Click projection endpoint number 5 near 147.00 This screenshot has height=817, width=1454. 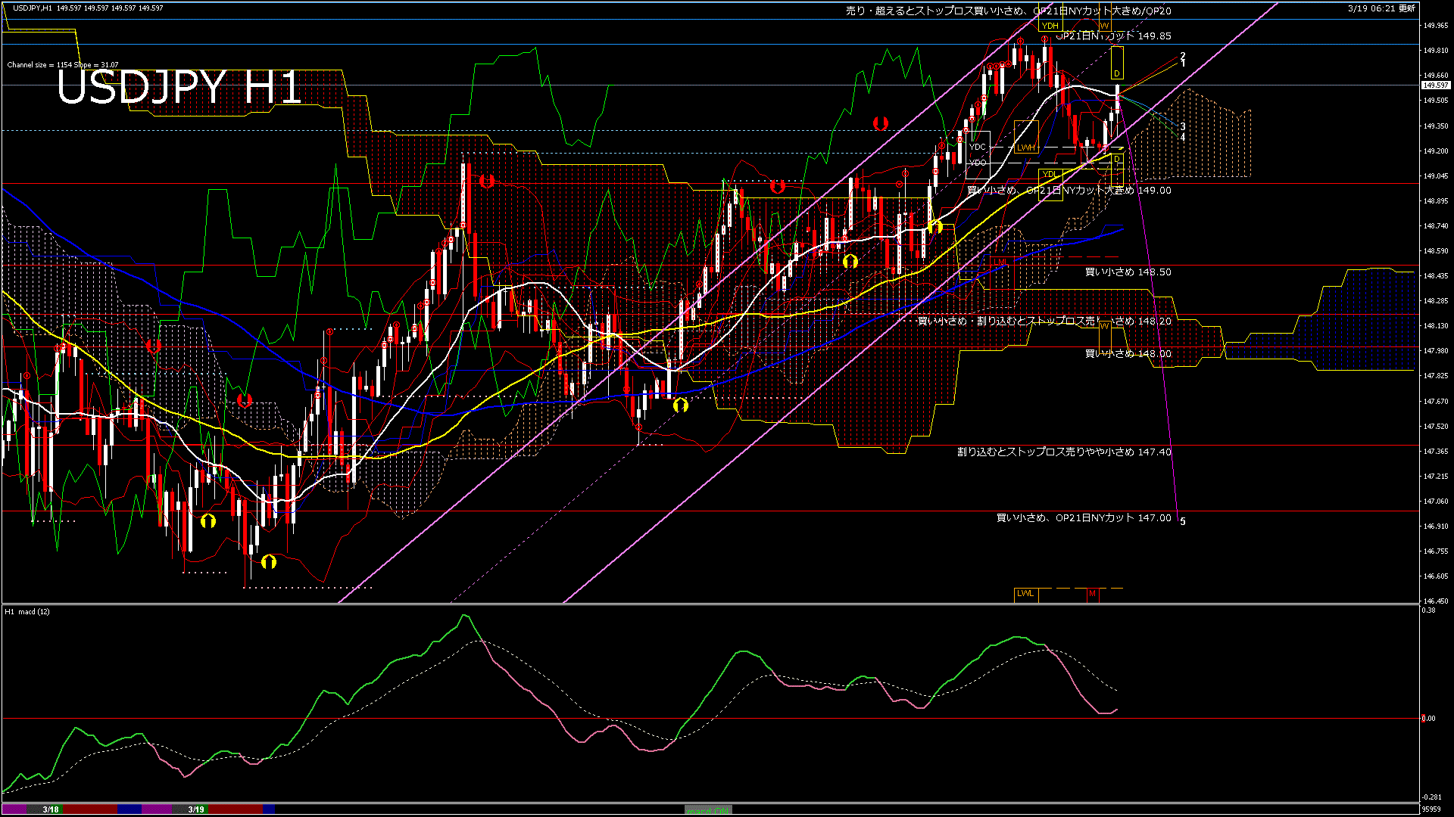coord(1183,521)
